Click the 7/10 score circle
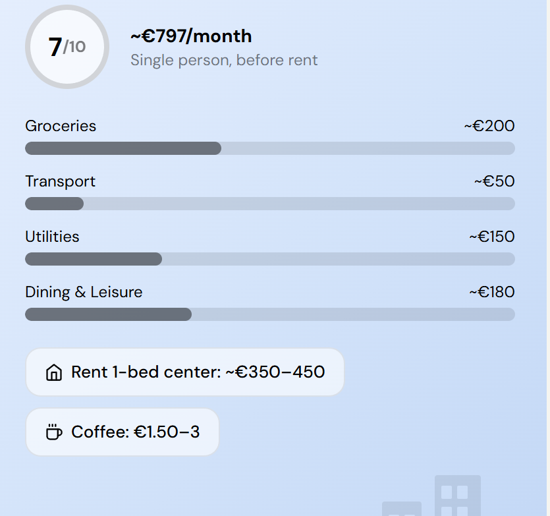This screenshot has width=550, height=516. coord(67,47)
